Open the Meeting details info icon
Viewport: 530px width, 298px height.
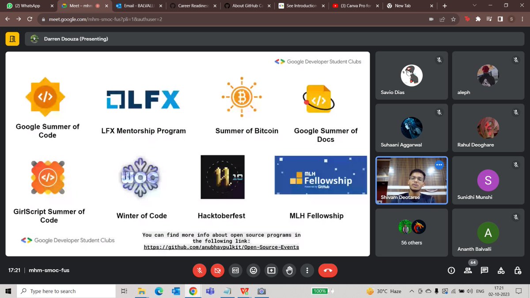[451, 270]
